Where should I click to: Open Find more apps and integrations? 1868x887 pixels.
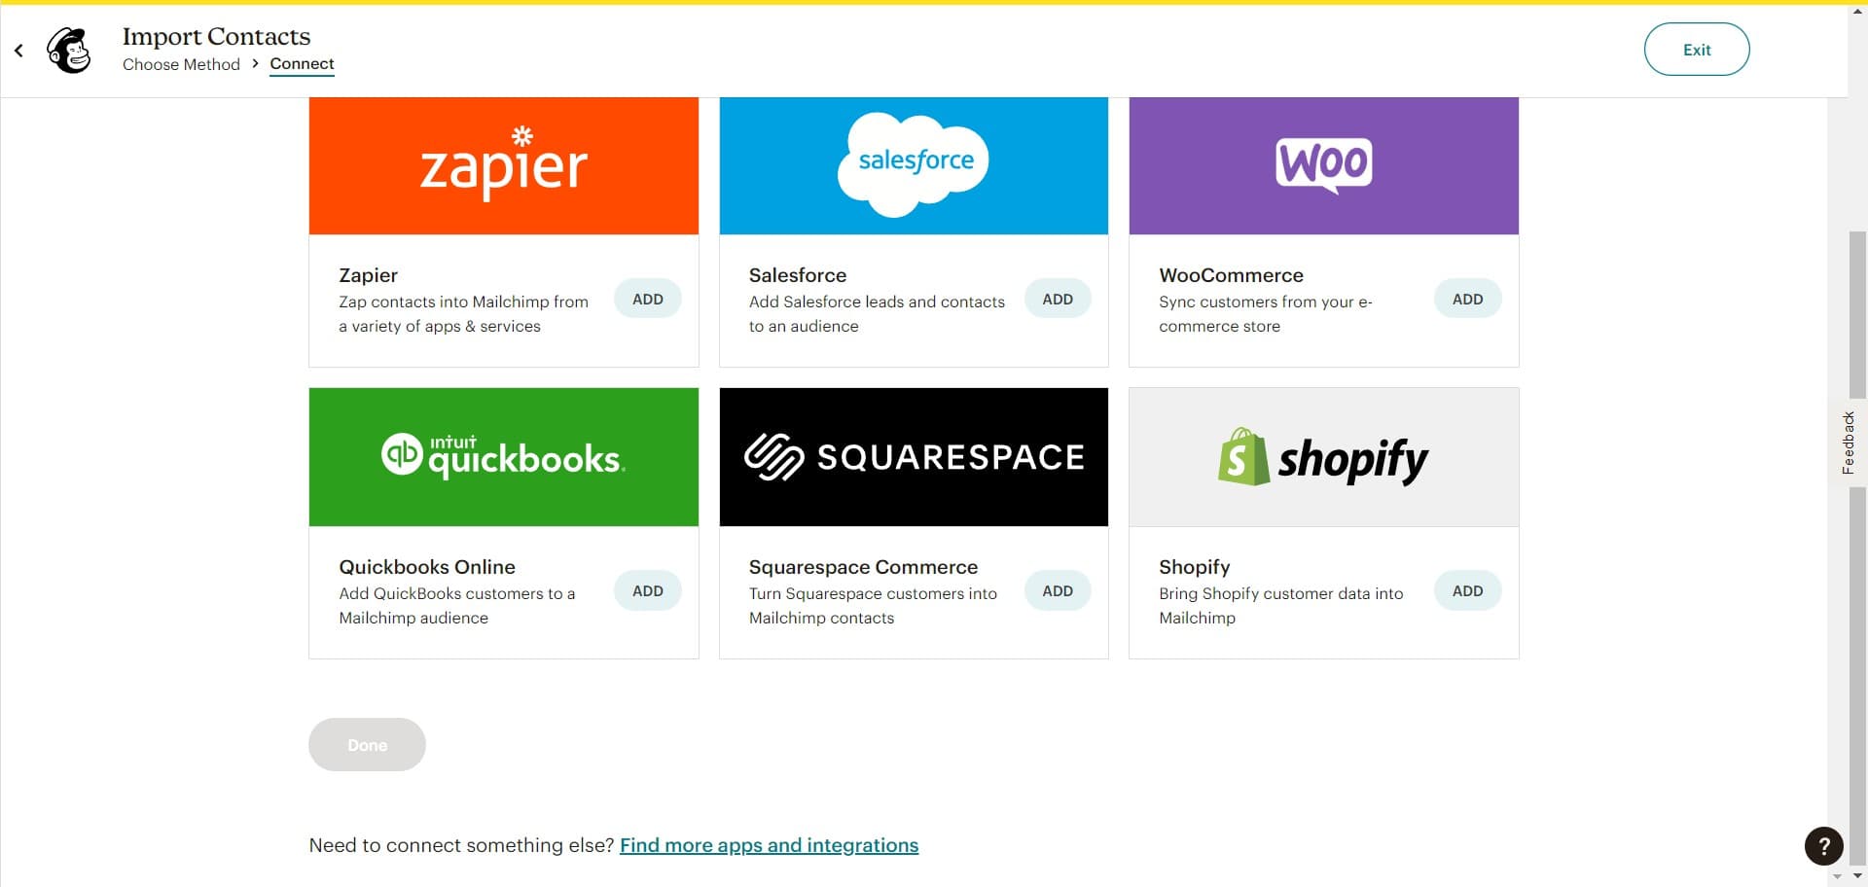click(769, 845)
